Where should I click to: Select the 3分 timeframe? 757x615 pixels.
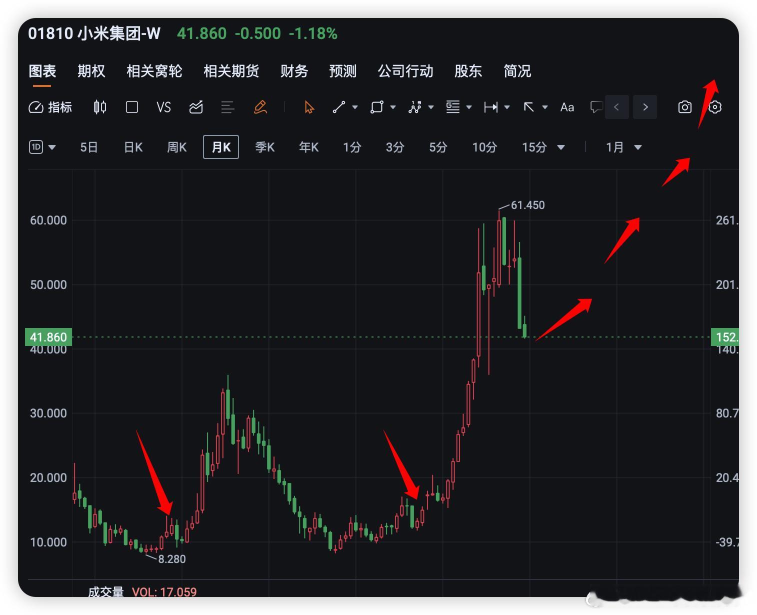[x=395, y=147]
